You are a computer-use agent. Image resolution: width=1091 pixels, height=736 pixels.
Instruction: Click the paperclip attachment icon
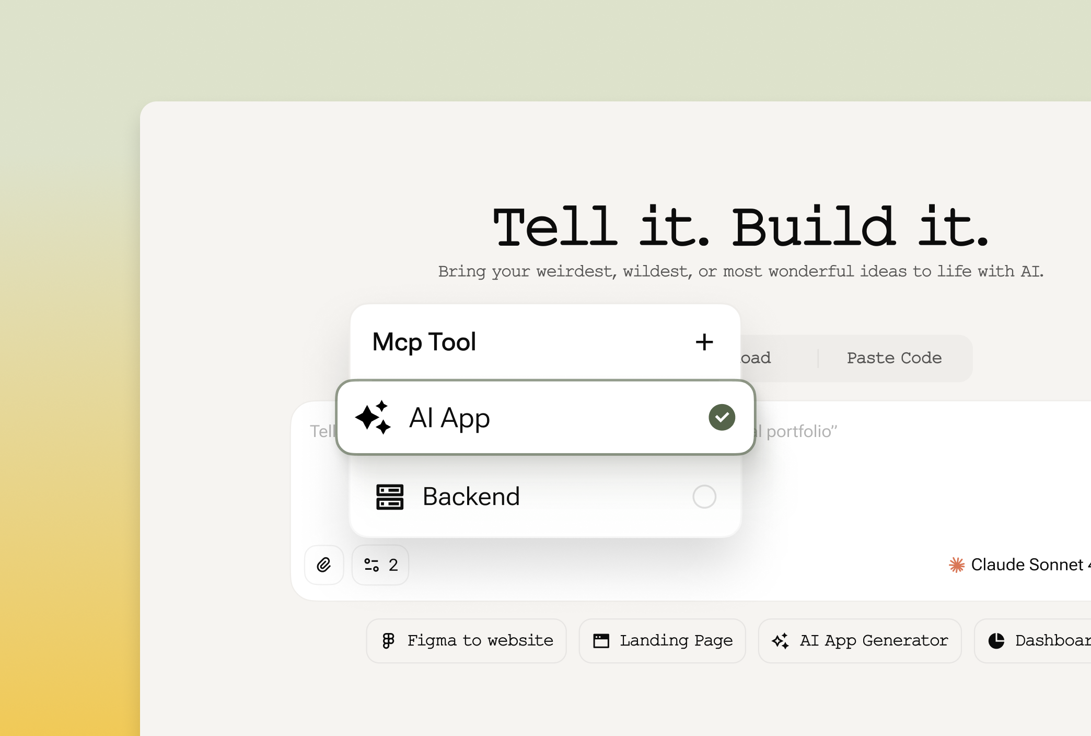(324, 565)
